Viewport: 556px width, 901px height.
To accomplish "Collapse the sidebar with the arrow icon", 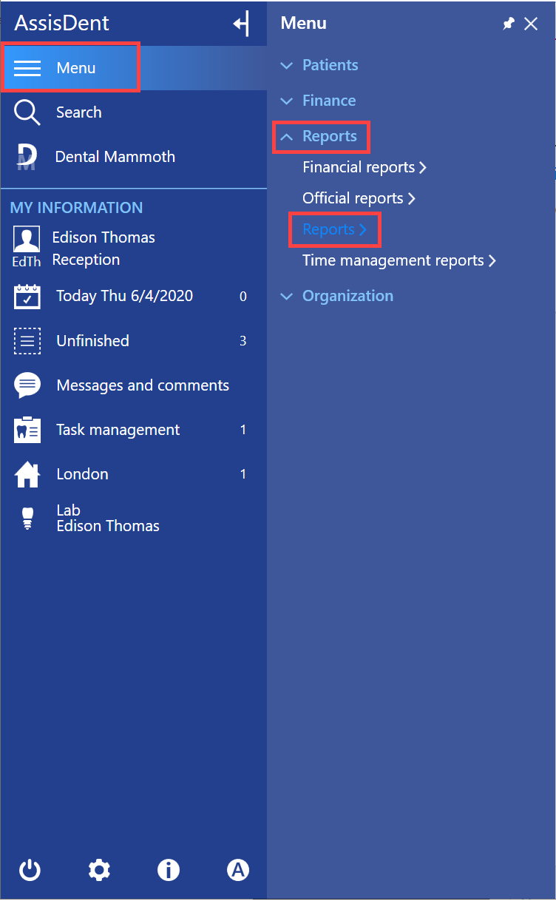I will [x=241, y=24].
